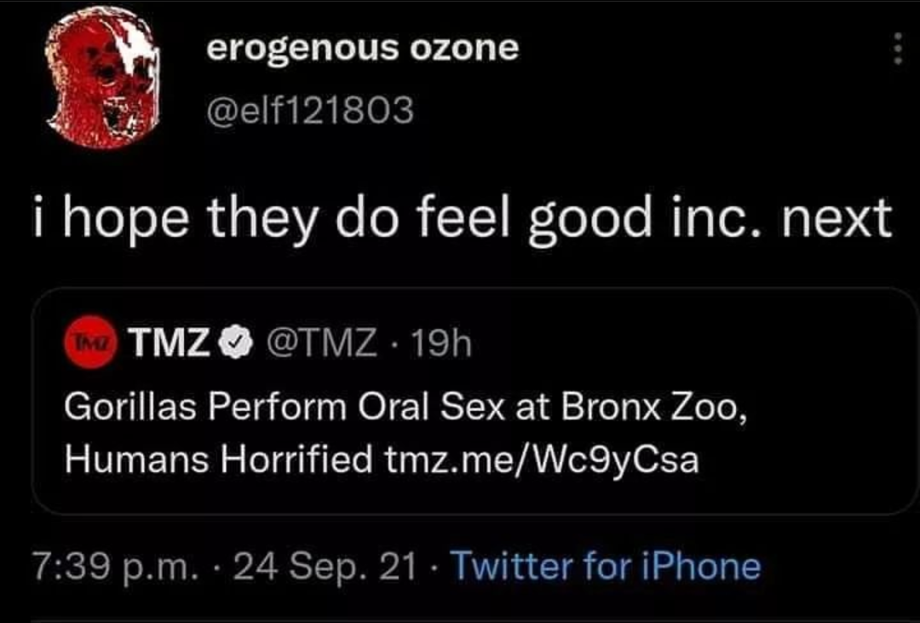Open the @elf121803 handle
The width and height of the screenshot is (920, 623).
coord(310,109)
